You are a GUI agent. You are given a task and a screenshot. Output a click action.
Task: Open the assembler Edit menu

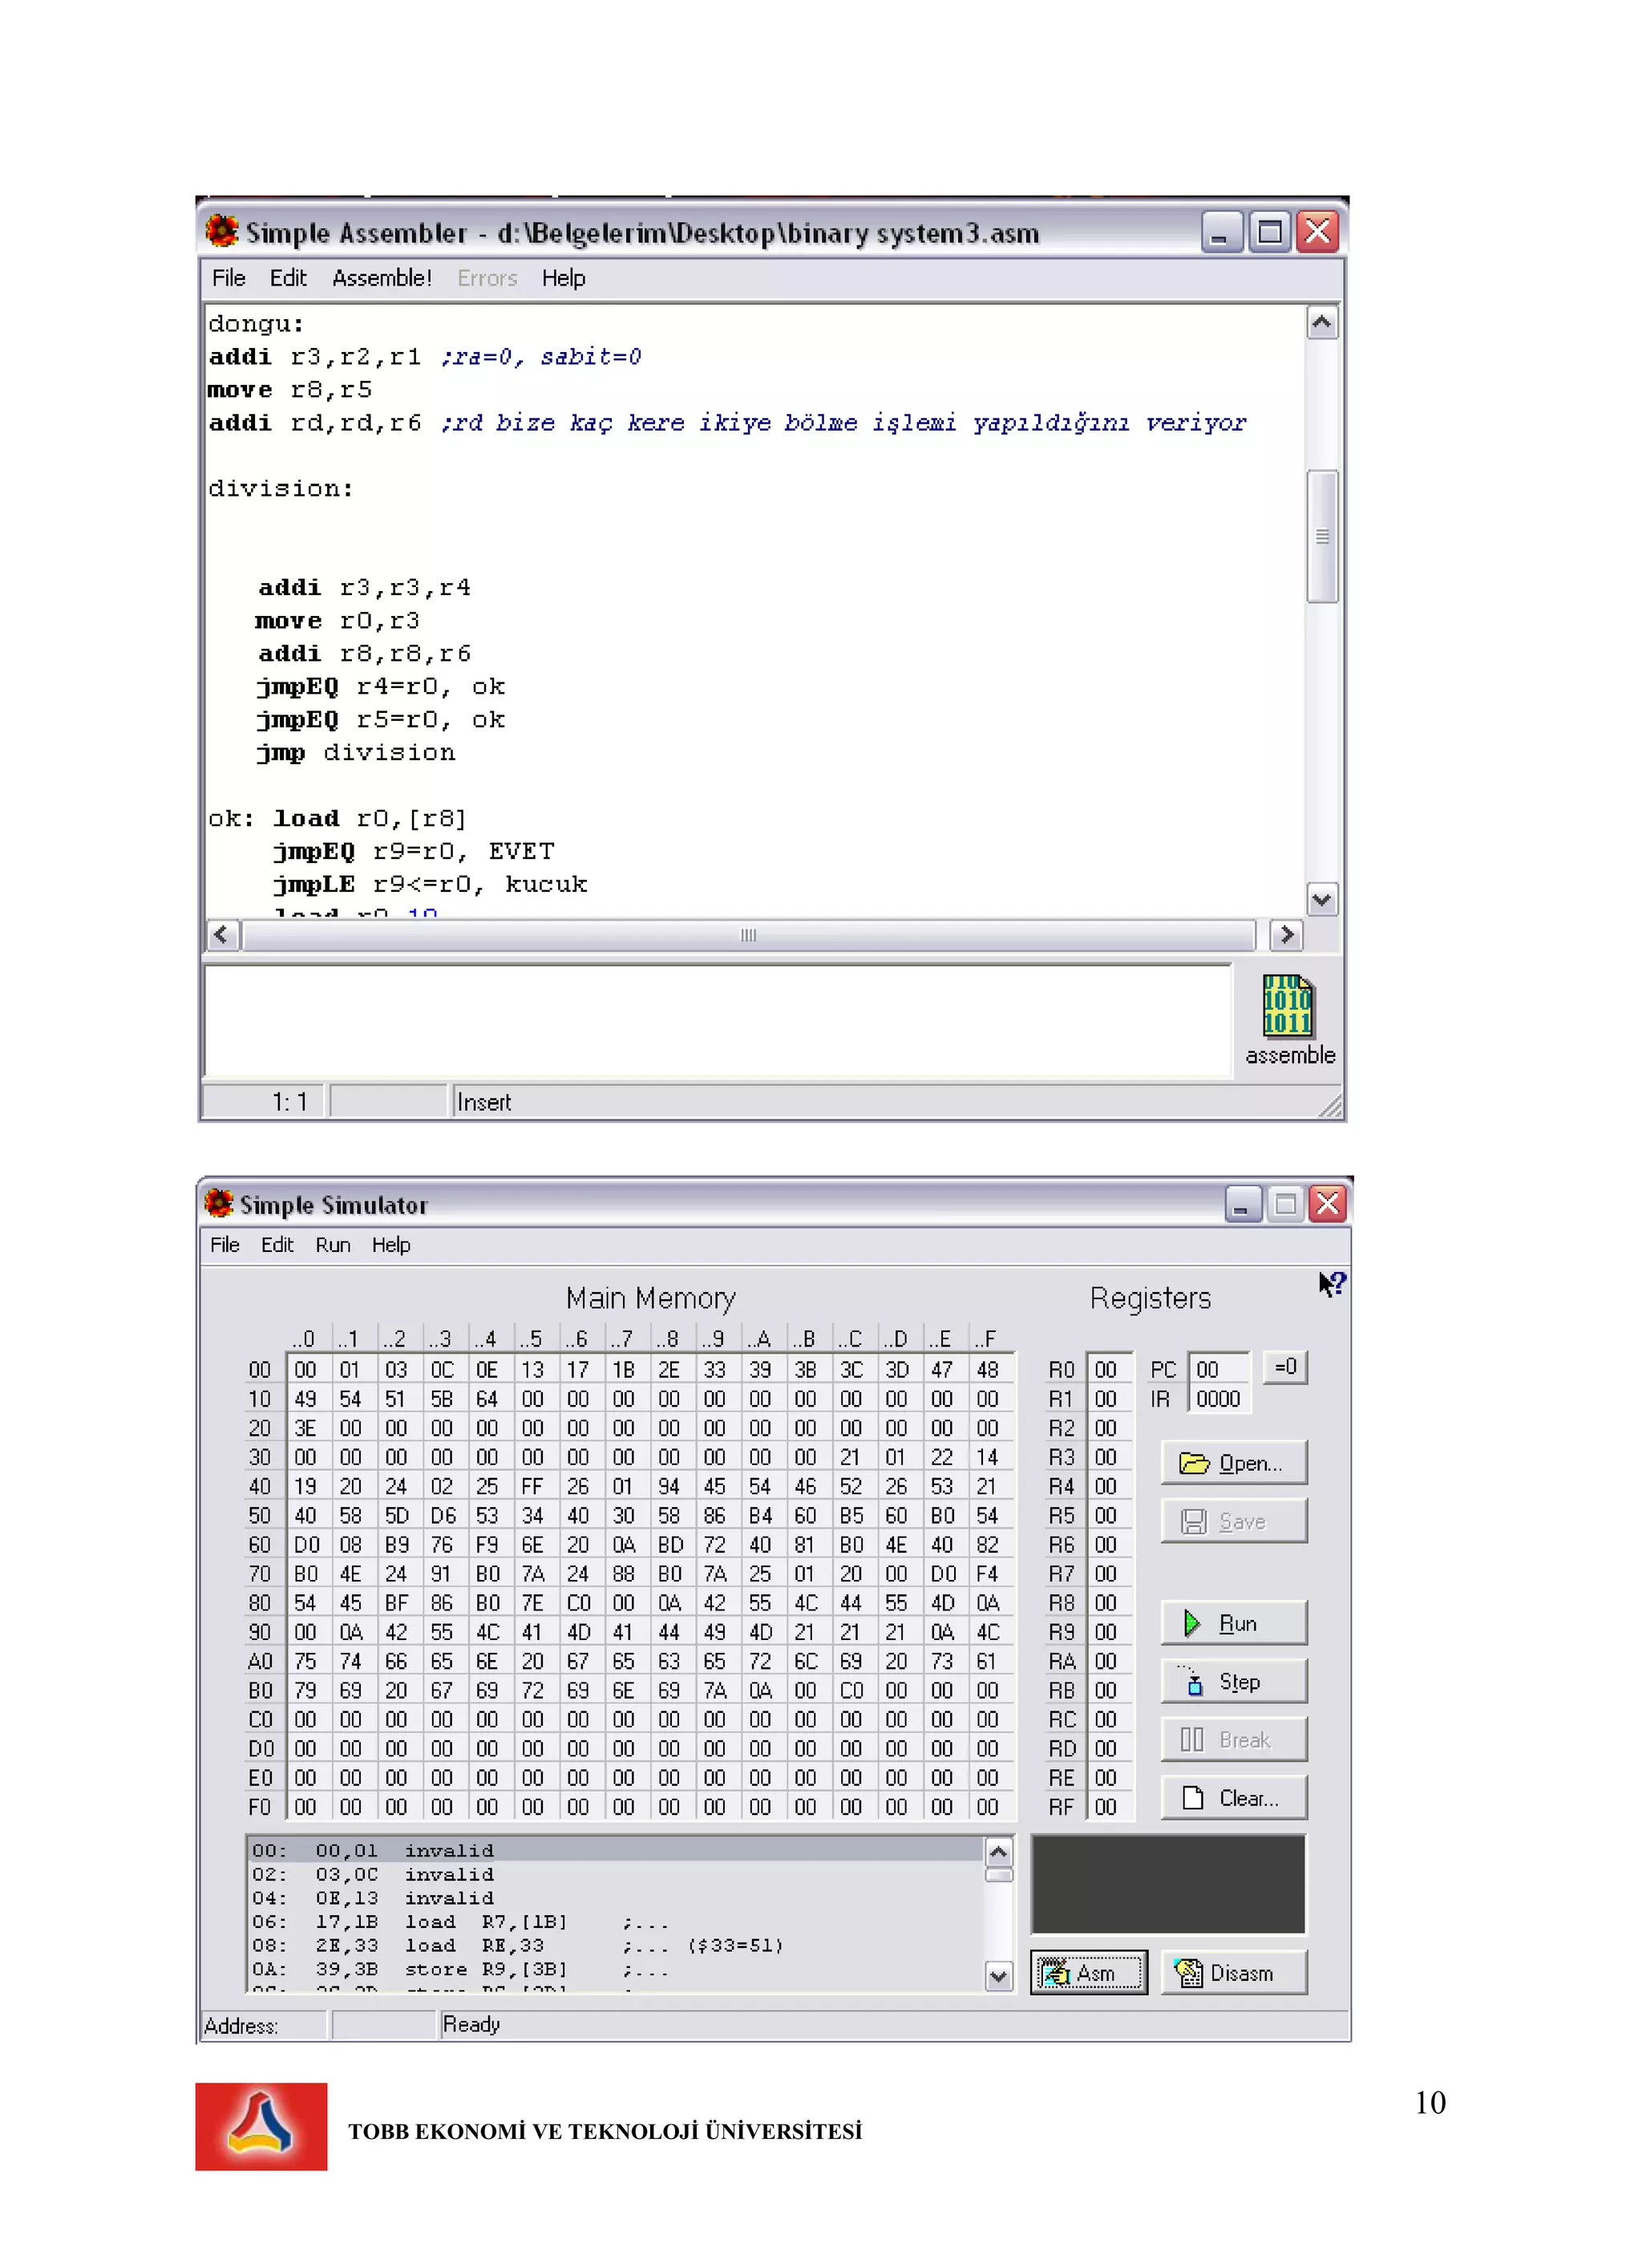click(287, 278)
